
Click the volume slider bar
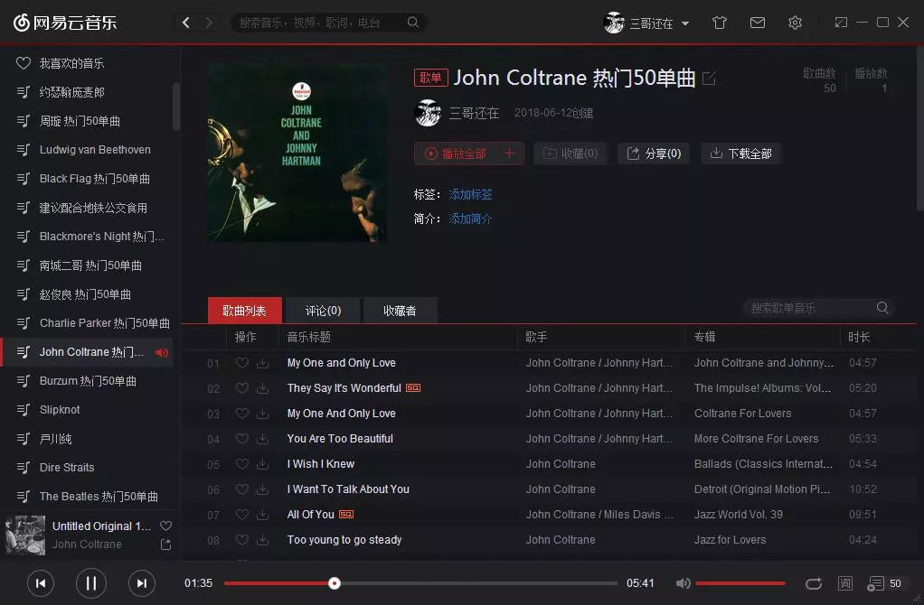[x=740, y=583]
